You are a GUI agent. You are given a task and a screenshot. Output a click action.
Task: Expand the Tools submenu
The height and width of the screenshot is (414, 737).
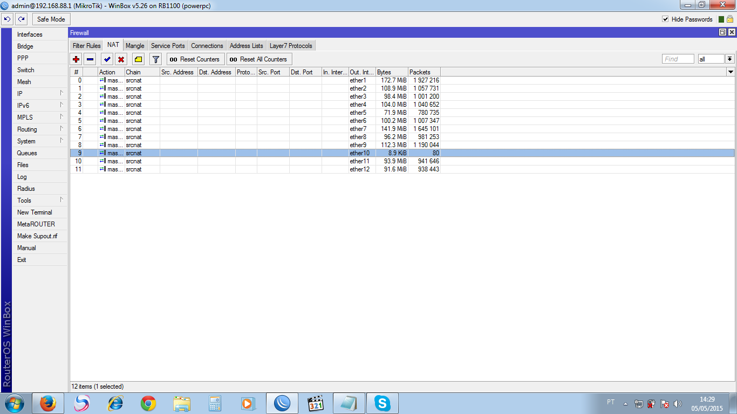(40, 201)
